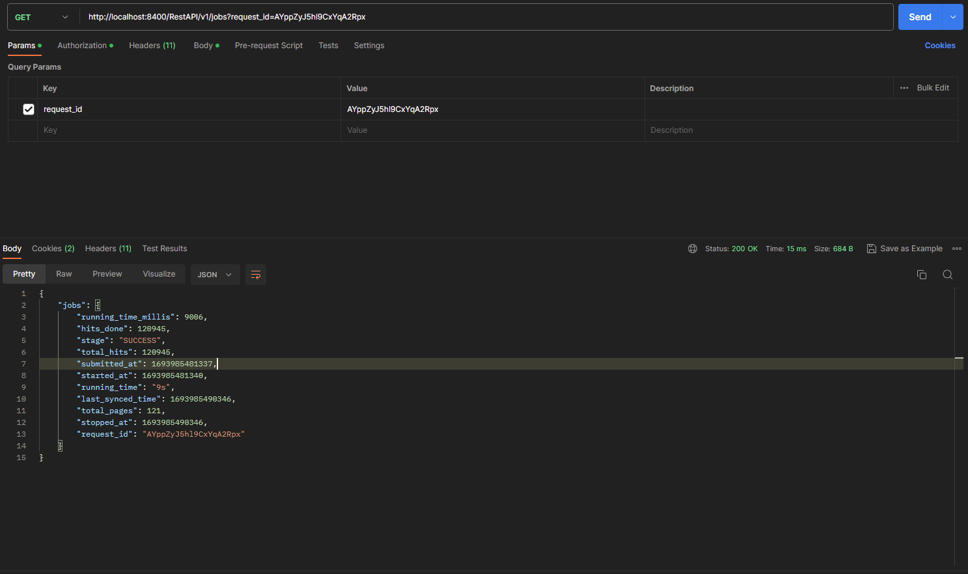Click the Send button
The image size is (968, 574).
click(920, 16)
